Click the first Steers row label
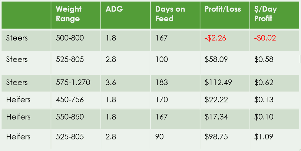301x151 pixels. click(x=17, y=38)
